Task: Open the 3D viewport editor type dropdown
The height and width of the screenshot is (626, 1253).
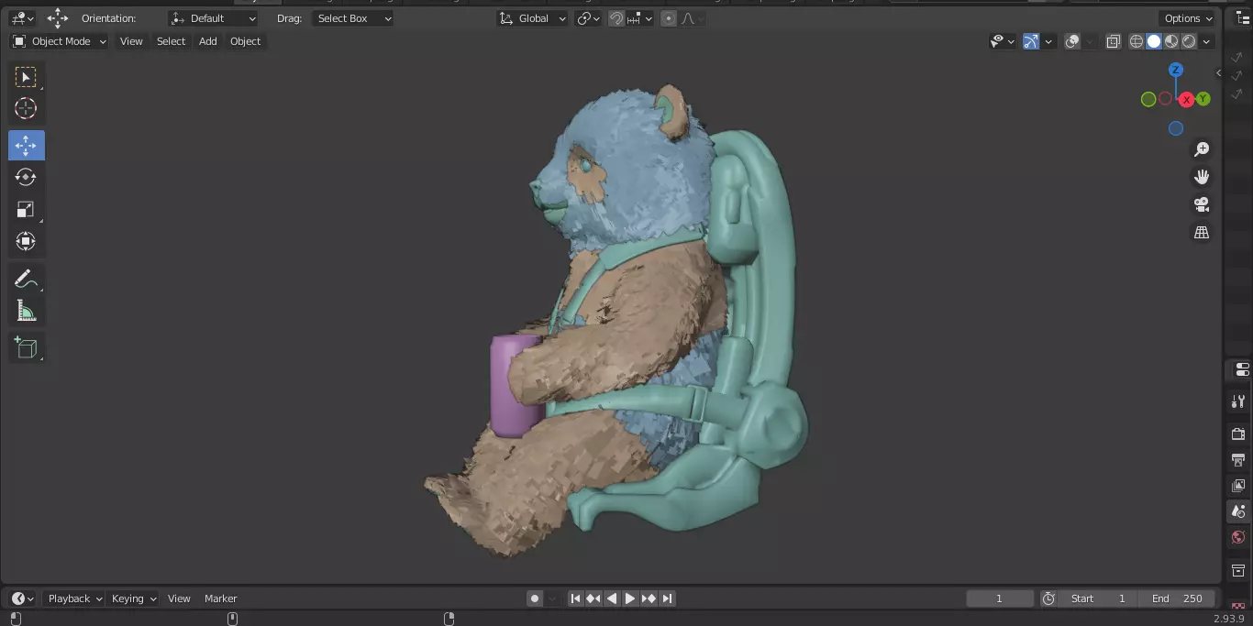Action: pos(23,18)
